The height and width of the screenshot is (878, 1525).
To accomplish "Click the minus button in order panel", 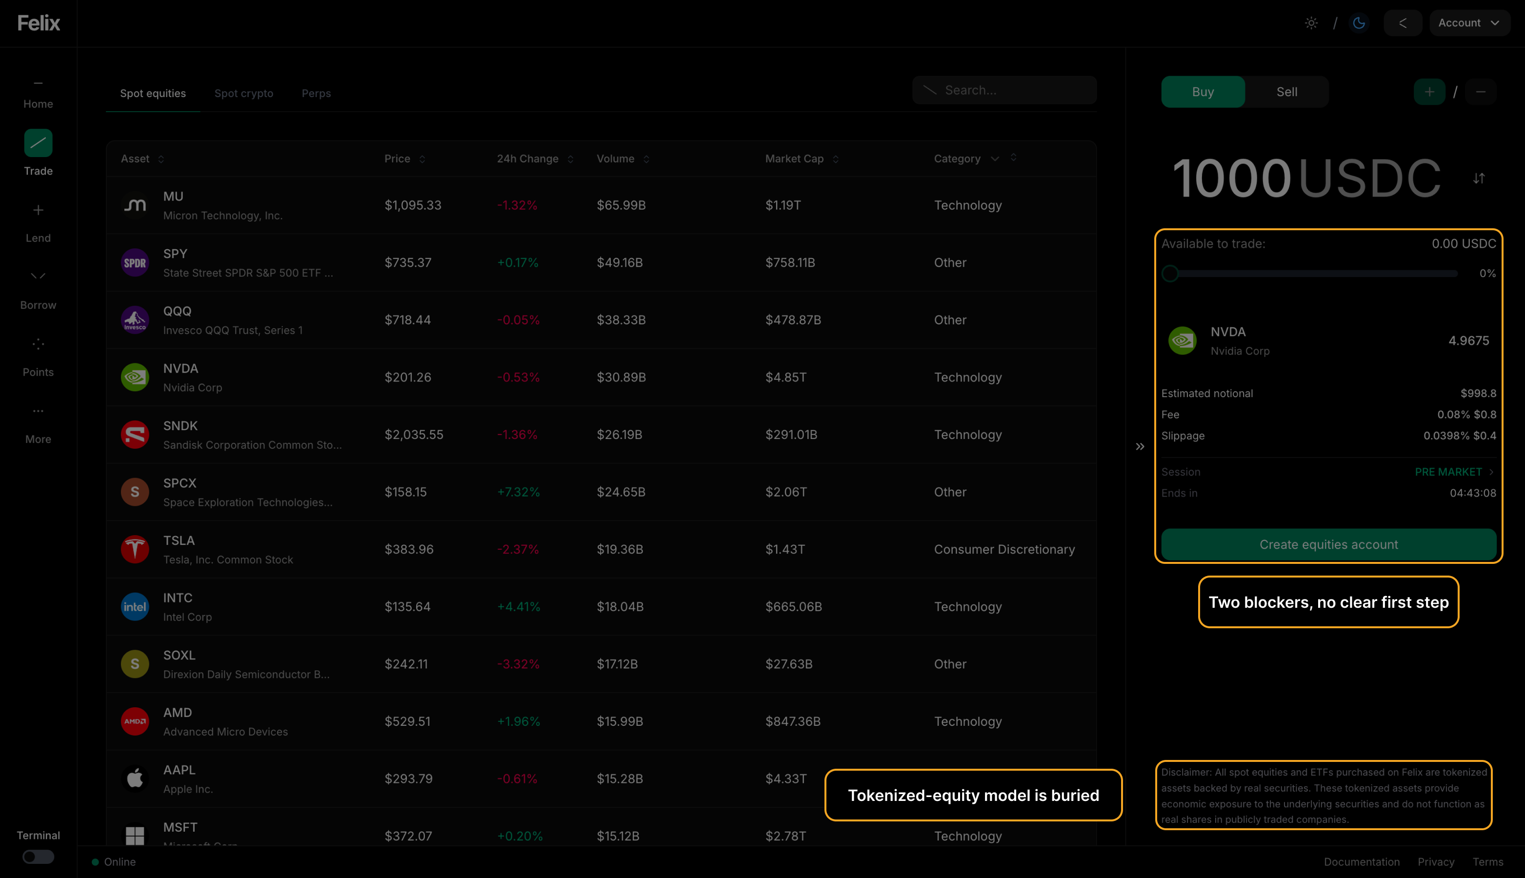I will (x=1481, y=92).
